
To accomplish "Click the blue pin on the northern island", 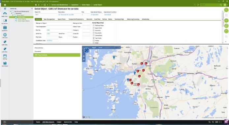I will click(x=114, y=57).
